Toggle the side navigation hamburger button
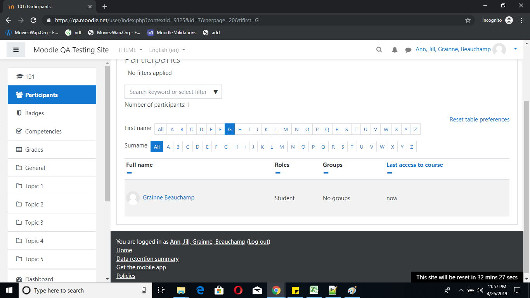The width and height of the screenshot is (530, 298). tap(16, 50)
